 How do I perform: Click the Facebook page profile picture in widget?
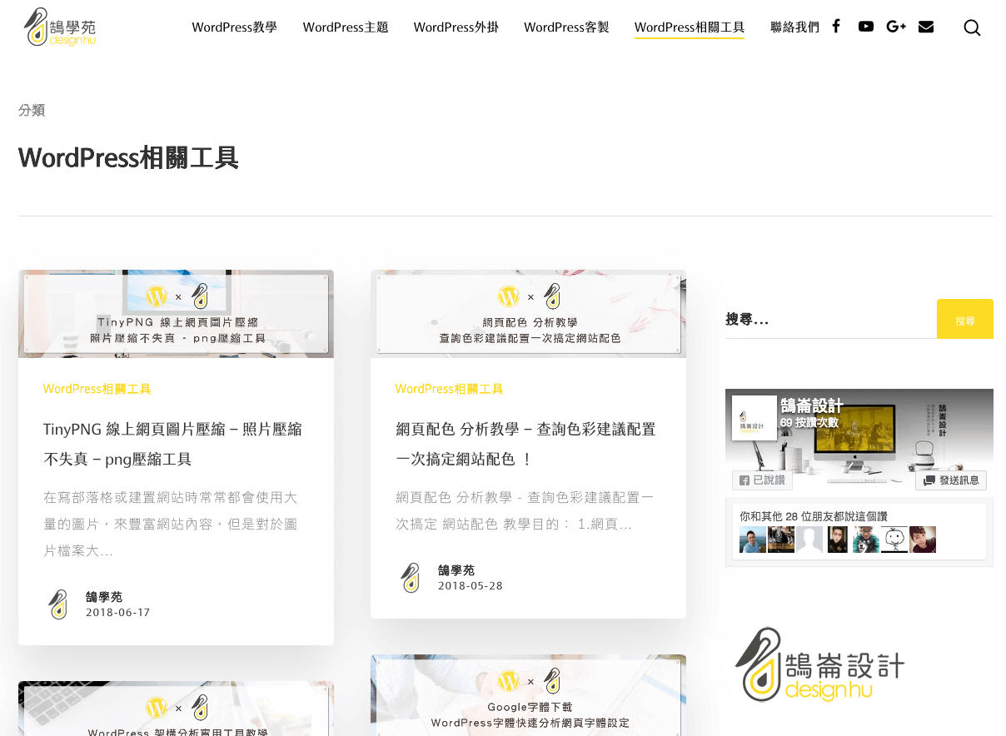click(754, 417)
